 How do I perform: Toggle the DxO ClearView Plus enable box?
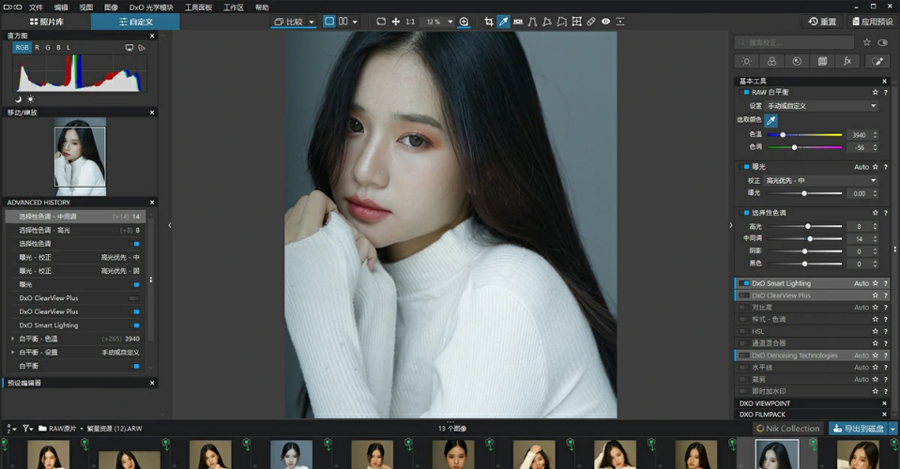coord(744,295)
